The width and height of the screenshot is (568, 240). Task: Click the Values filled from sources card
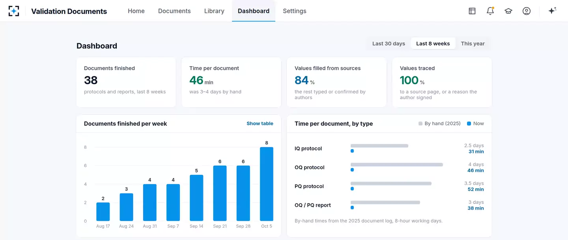click(x=336, y=82)
